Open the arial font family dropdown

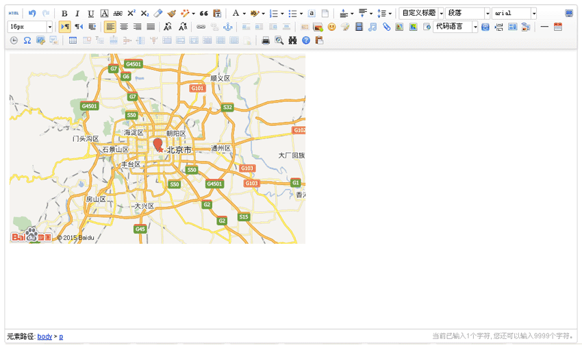(533, 13)
